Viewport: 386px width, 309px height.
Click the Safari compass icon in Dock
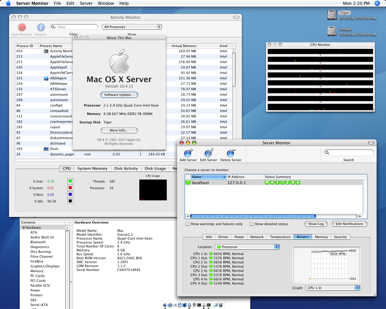coord(170,305)
